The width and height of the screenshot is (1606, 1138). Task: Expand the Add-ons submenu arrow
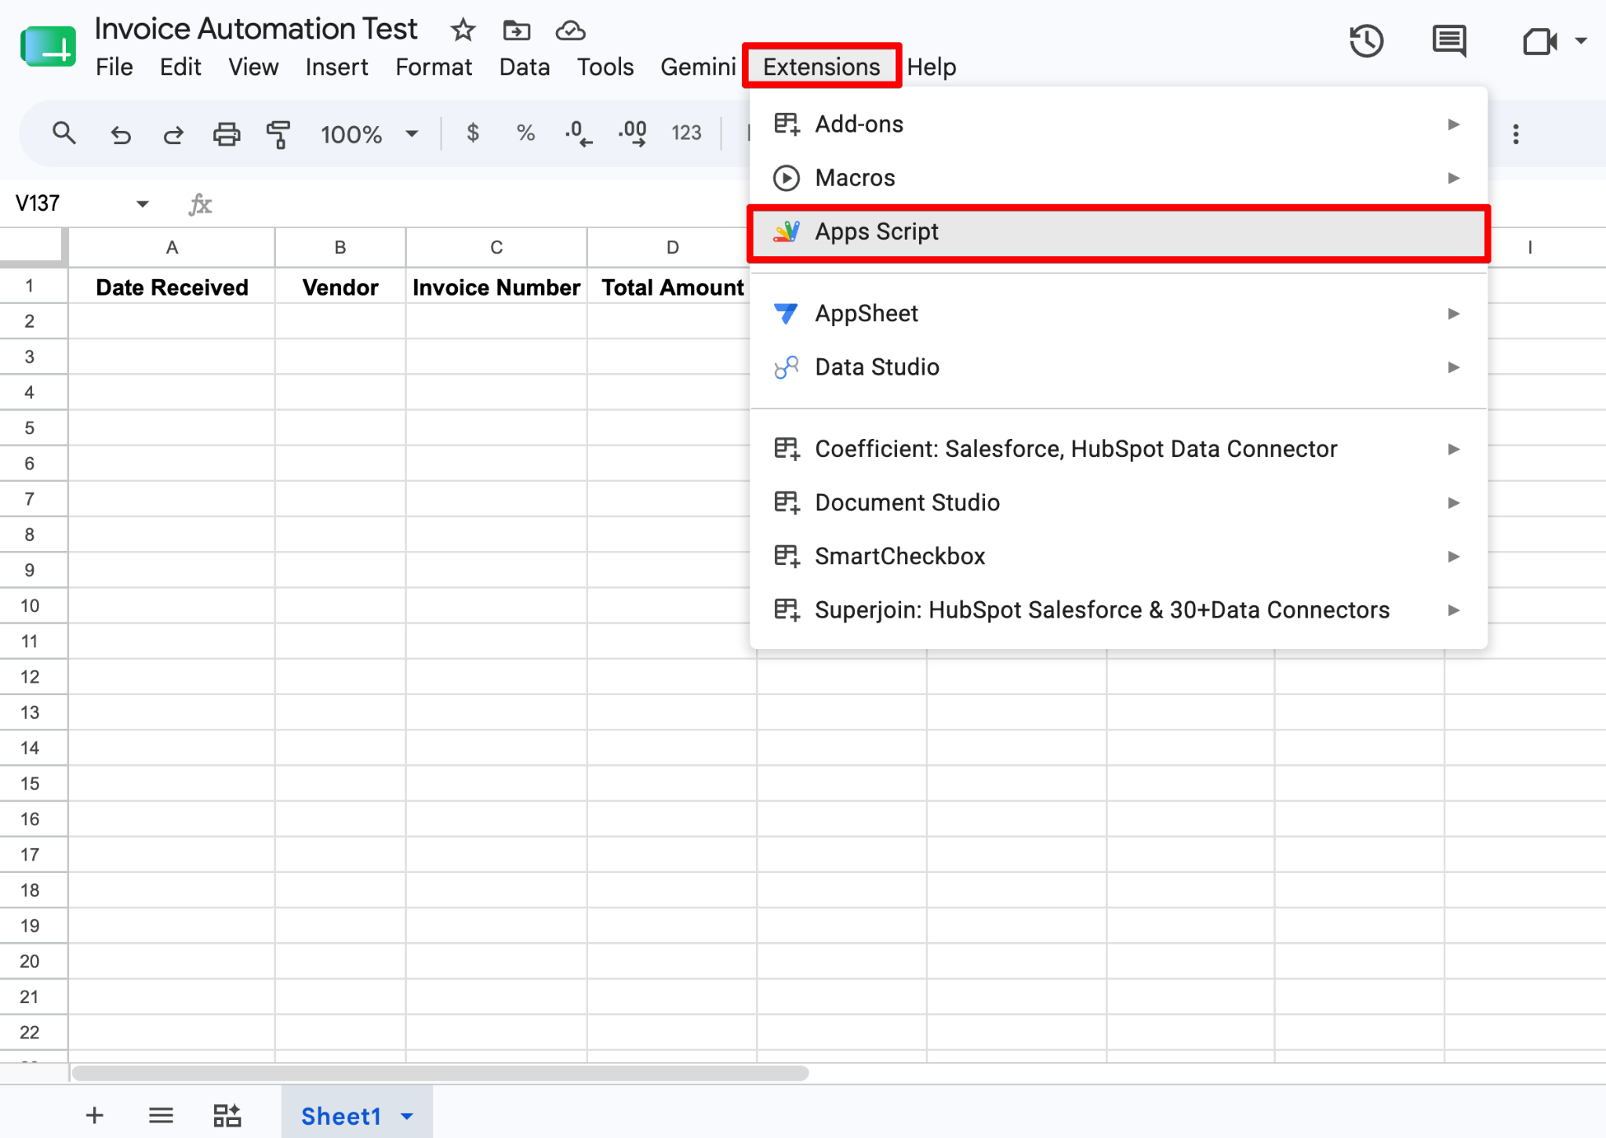coord(1454,125)
